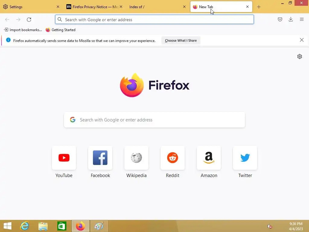This screenshot has height=232, width=309.
Task: Click the Google logo in search box
Action: (73, 120)
